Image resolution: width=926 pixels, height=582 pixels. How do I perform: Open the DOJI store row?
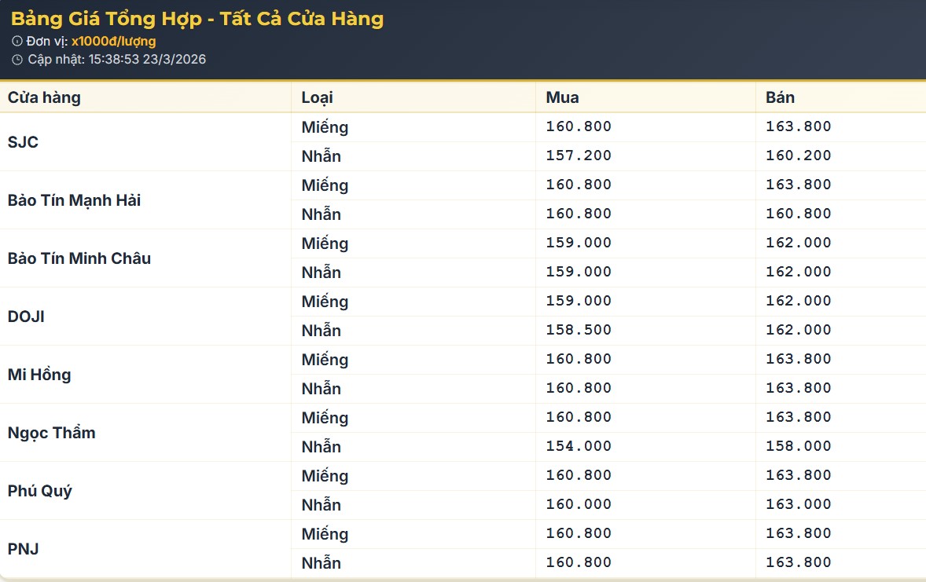26,317
